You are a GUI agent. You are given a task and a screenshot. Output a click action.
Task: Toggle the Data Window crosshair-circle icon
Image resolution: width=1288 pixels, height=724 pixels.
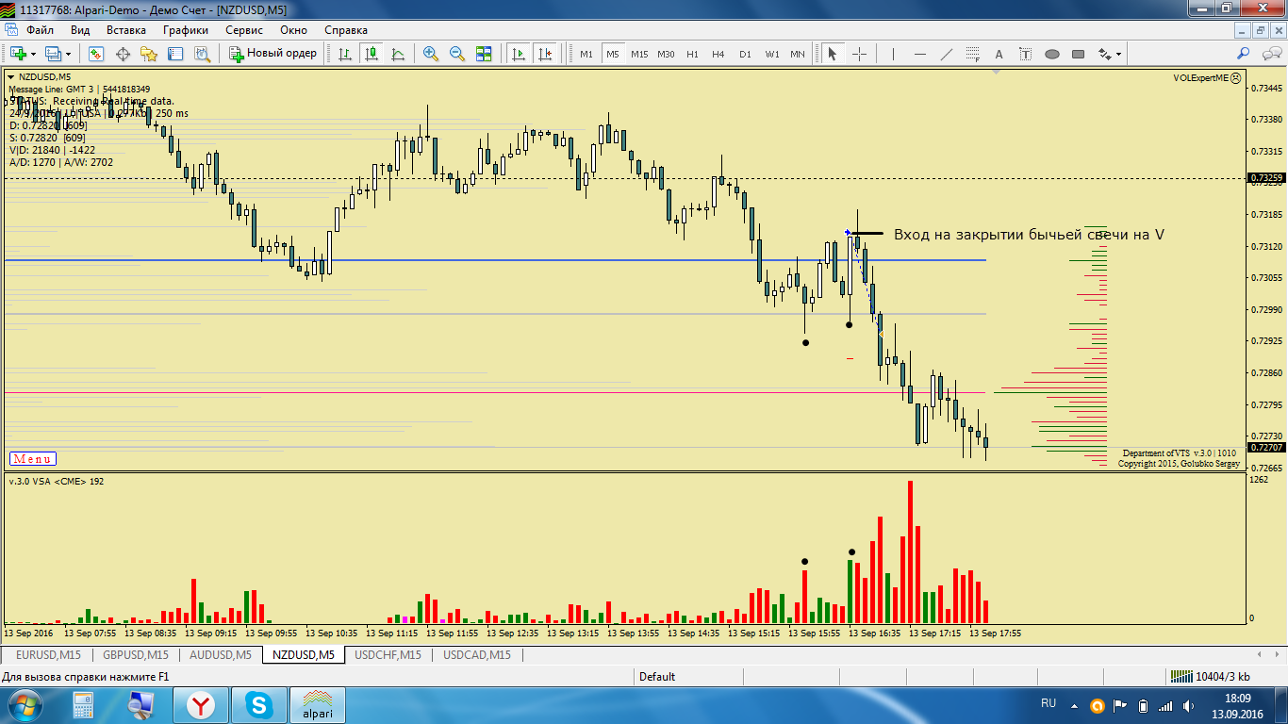[x=123, y=54]
